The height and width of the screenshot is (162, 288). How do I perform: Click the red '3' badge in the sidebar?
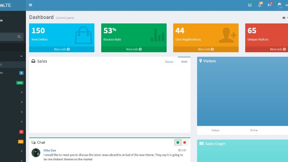coord(21,132)
